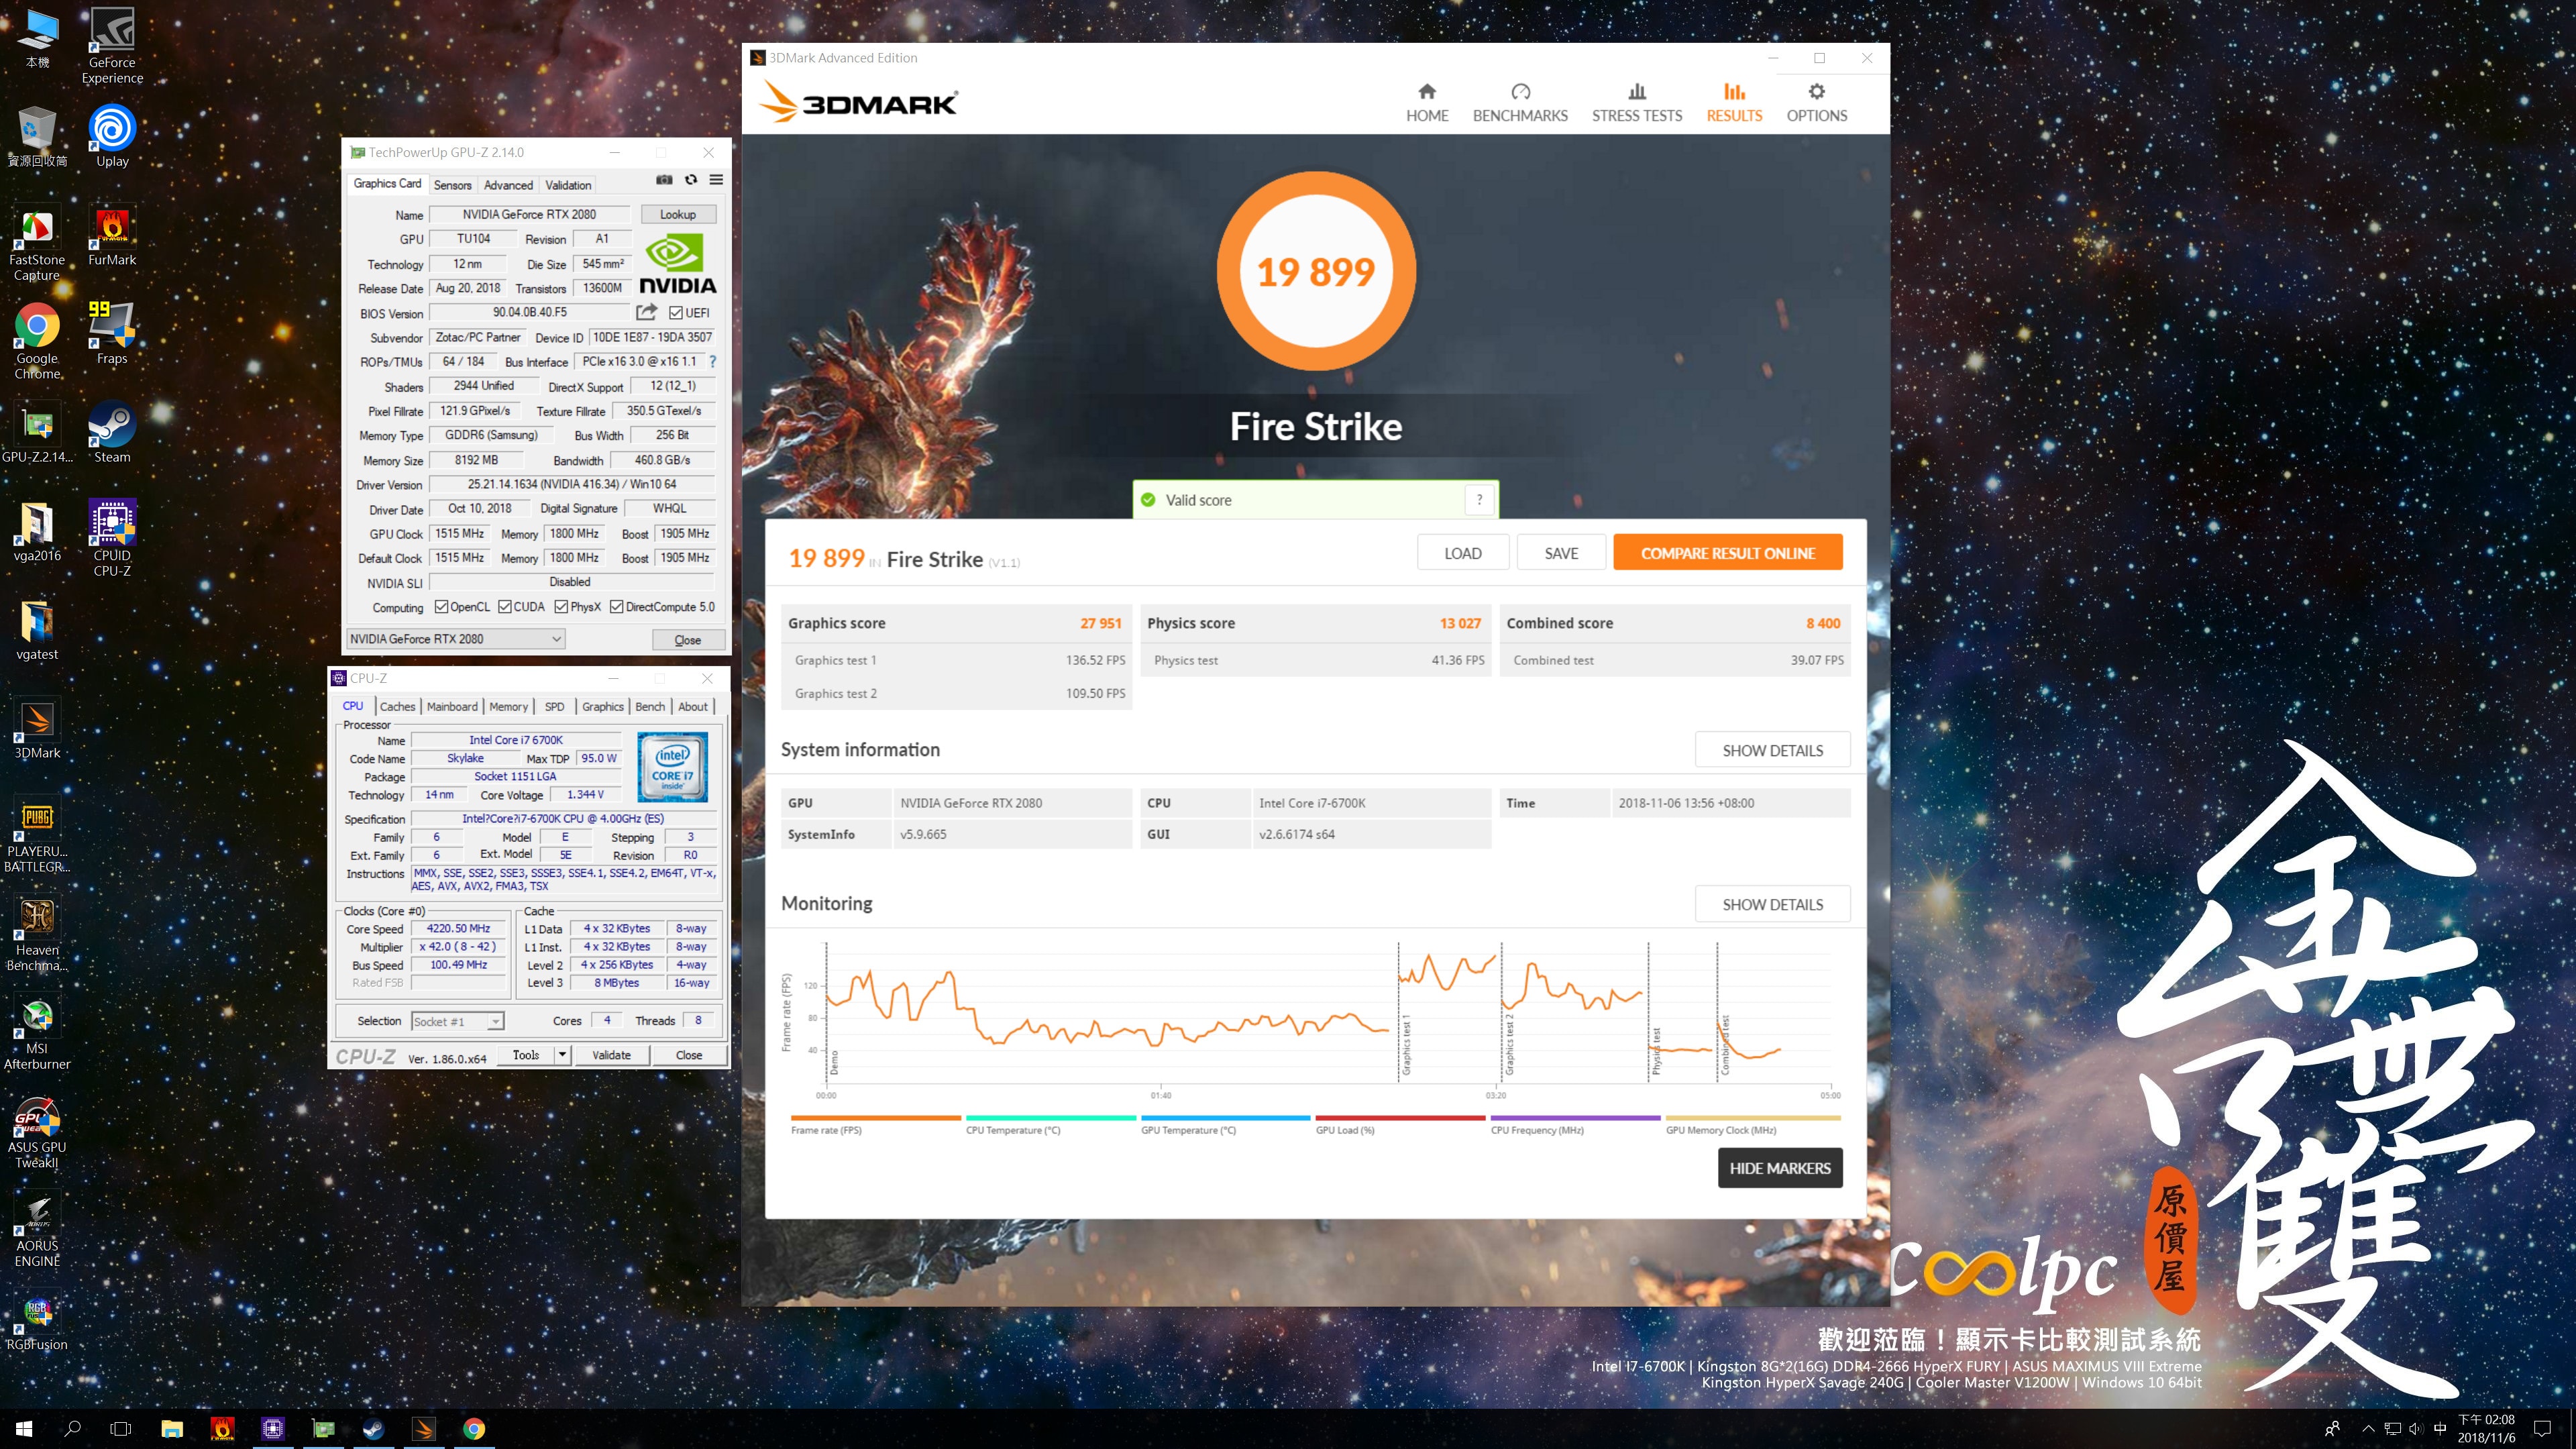Screen dimensions: 2576x1449
Task: Click the GPU-Z BIOS export share icon
Action: coord(647,312)
